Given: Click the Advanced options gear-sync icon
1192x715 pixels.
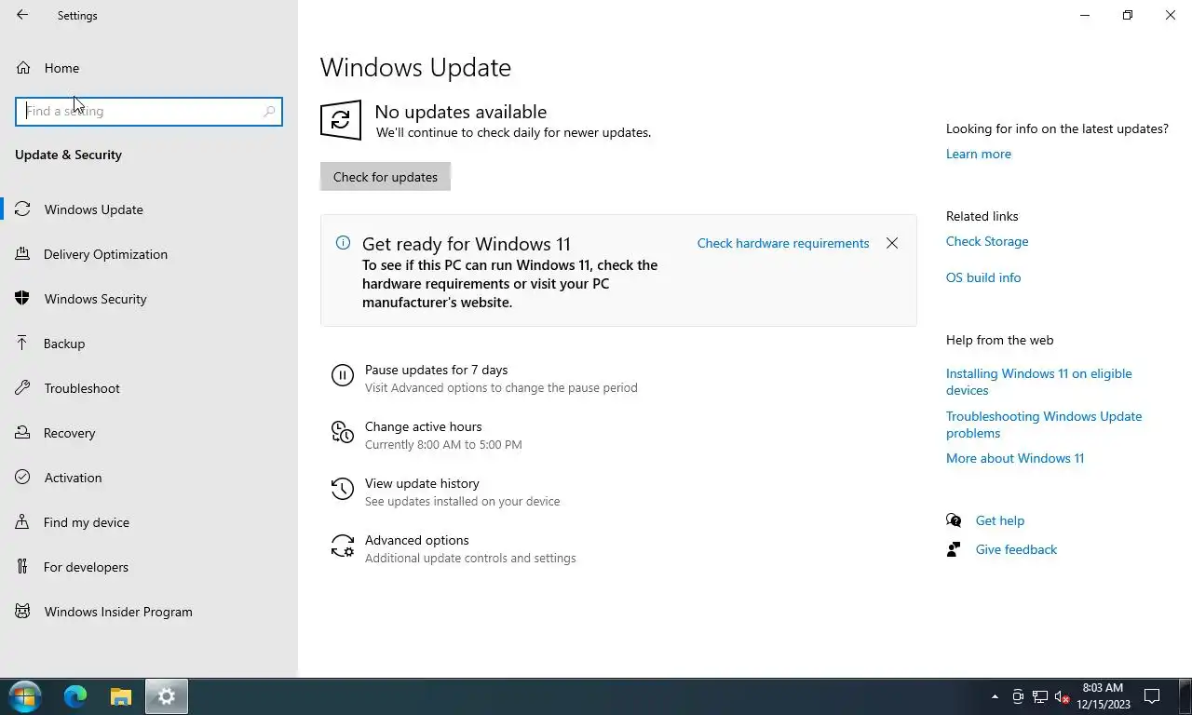Looking at the screenshot, I should [x=343, y=546].
